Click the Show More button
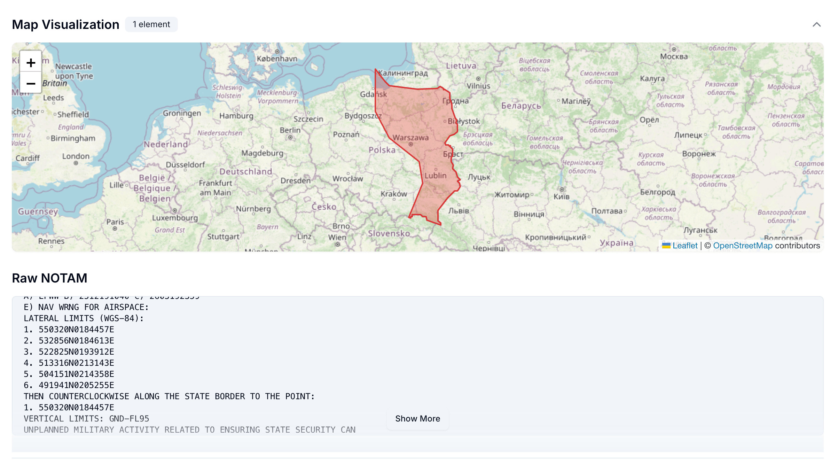 coord(417,418)
